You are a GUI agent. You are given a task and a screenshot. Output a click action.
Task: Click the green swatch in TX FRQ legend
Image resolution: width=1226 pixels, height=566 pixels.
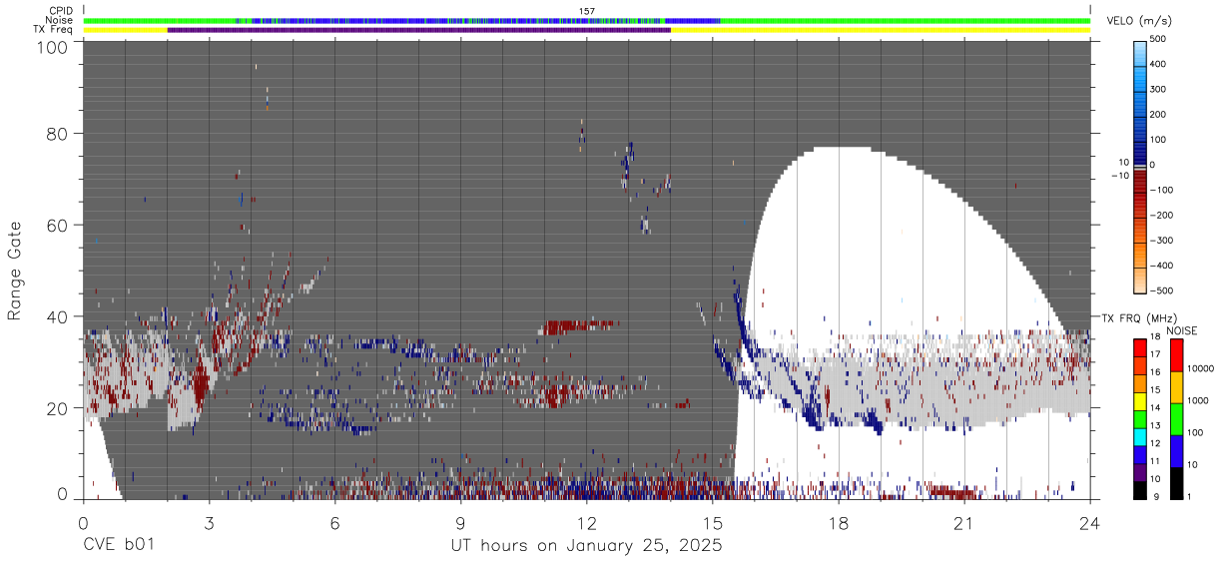point(1140,417)
